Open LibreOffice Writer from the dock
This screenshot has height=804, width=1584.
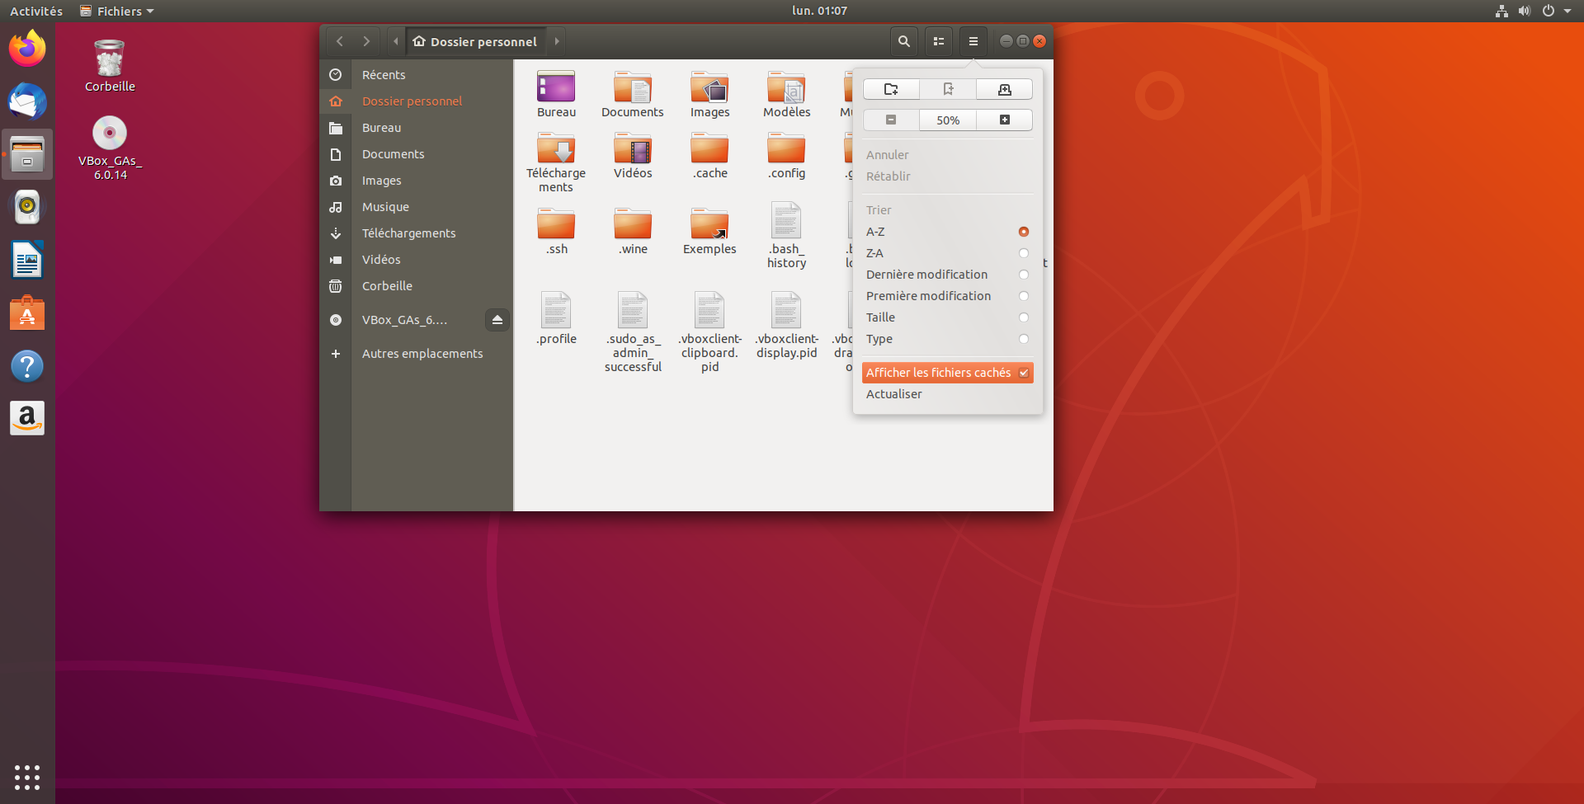tap(27, 260)
